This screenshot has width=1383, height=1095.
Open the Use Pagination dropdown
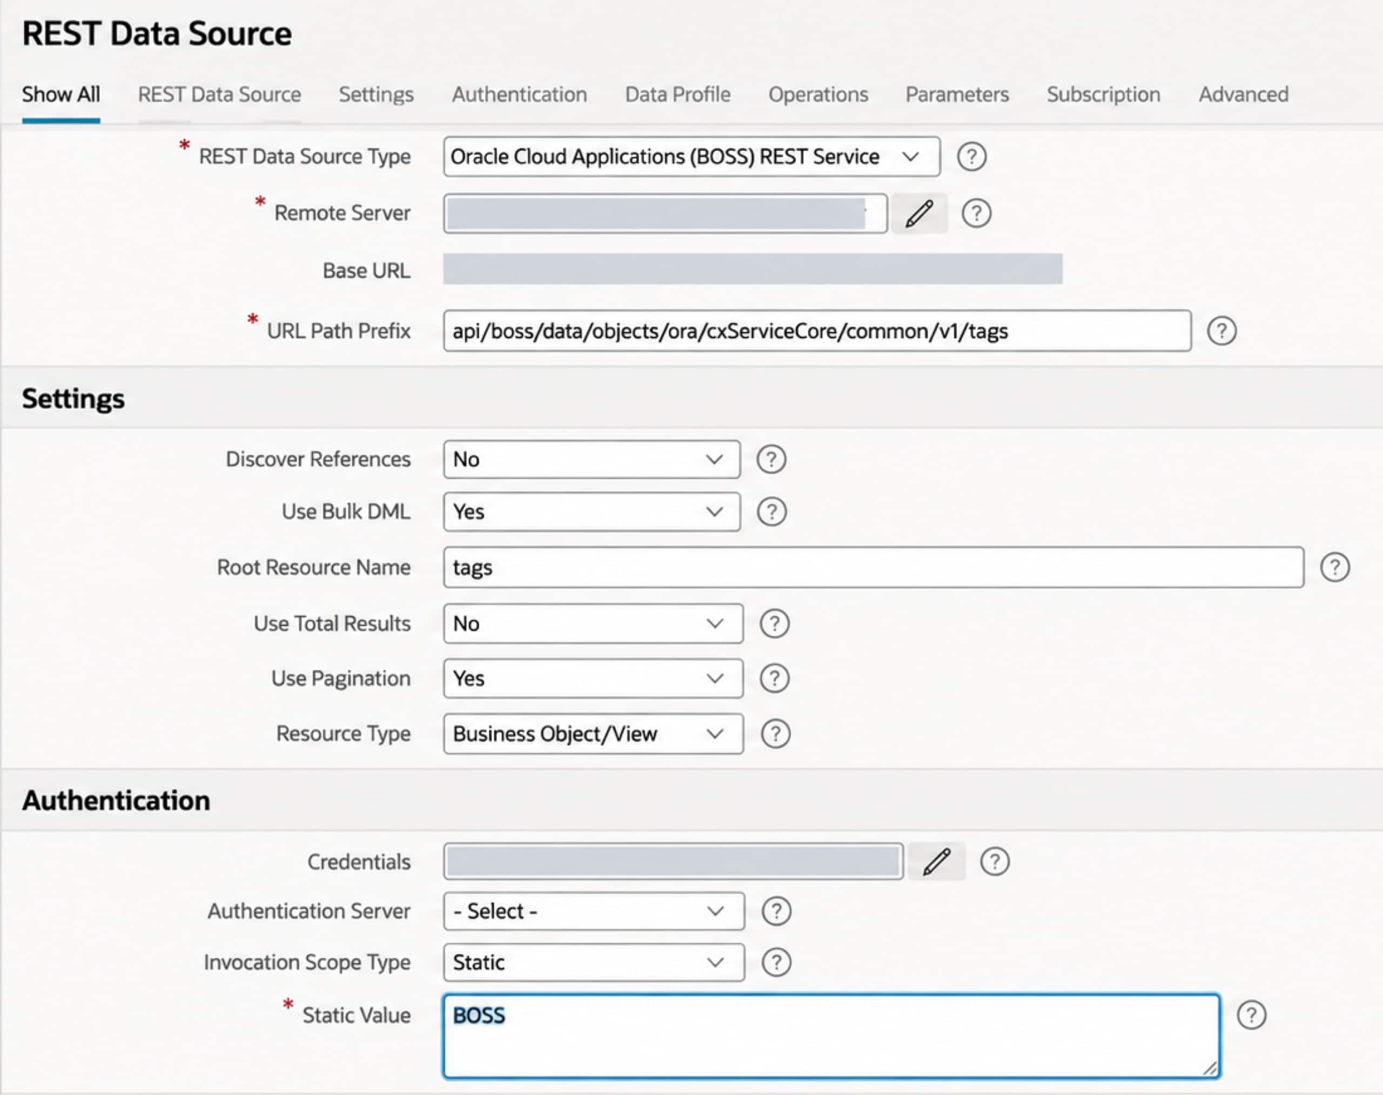593,679
